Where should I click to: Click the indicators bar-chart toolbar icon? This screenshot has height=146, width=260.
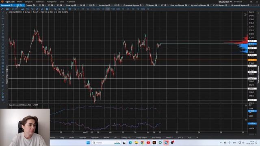tap(42, 9)
